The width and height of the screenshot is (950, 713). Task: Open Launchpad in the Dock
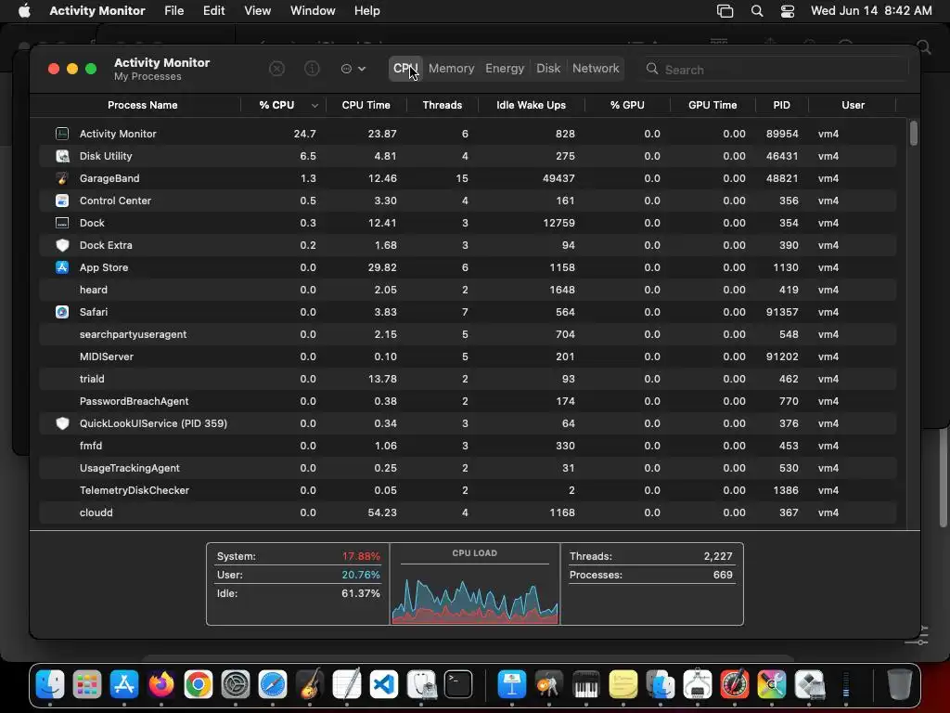87,685
